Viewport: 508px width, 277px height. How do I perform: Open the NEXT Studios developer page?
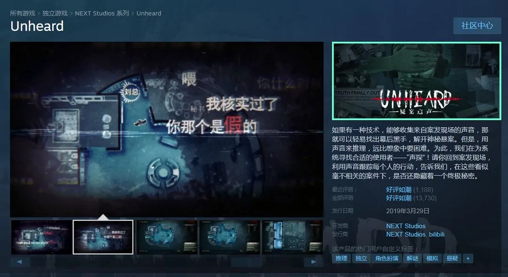click(x=406, y=226)
